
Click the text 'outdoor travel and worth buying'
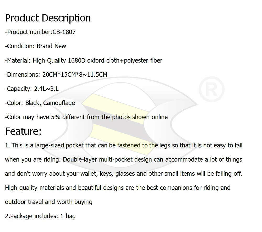49,202
